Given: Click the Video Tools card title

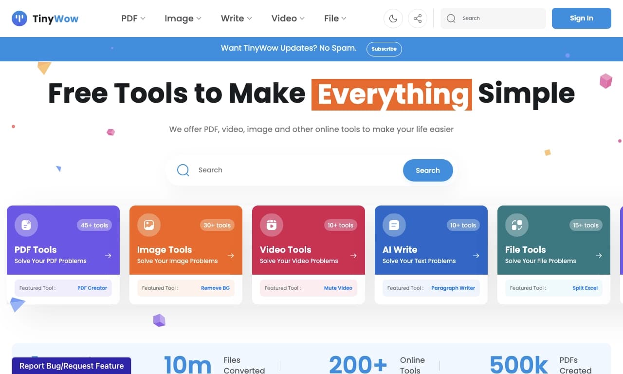Looking at the screenshot, I should pos(285,249).
